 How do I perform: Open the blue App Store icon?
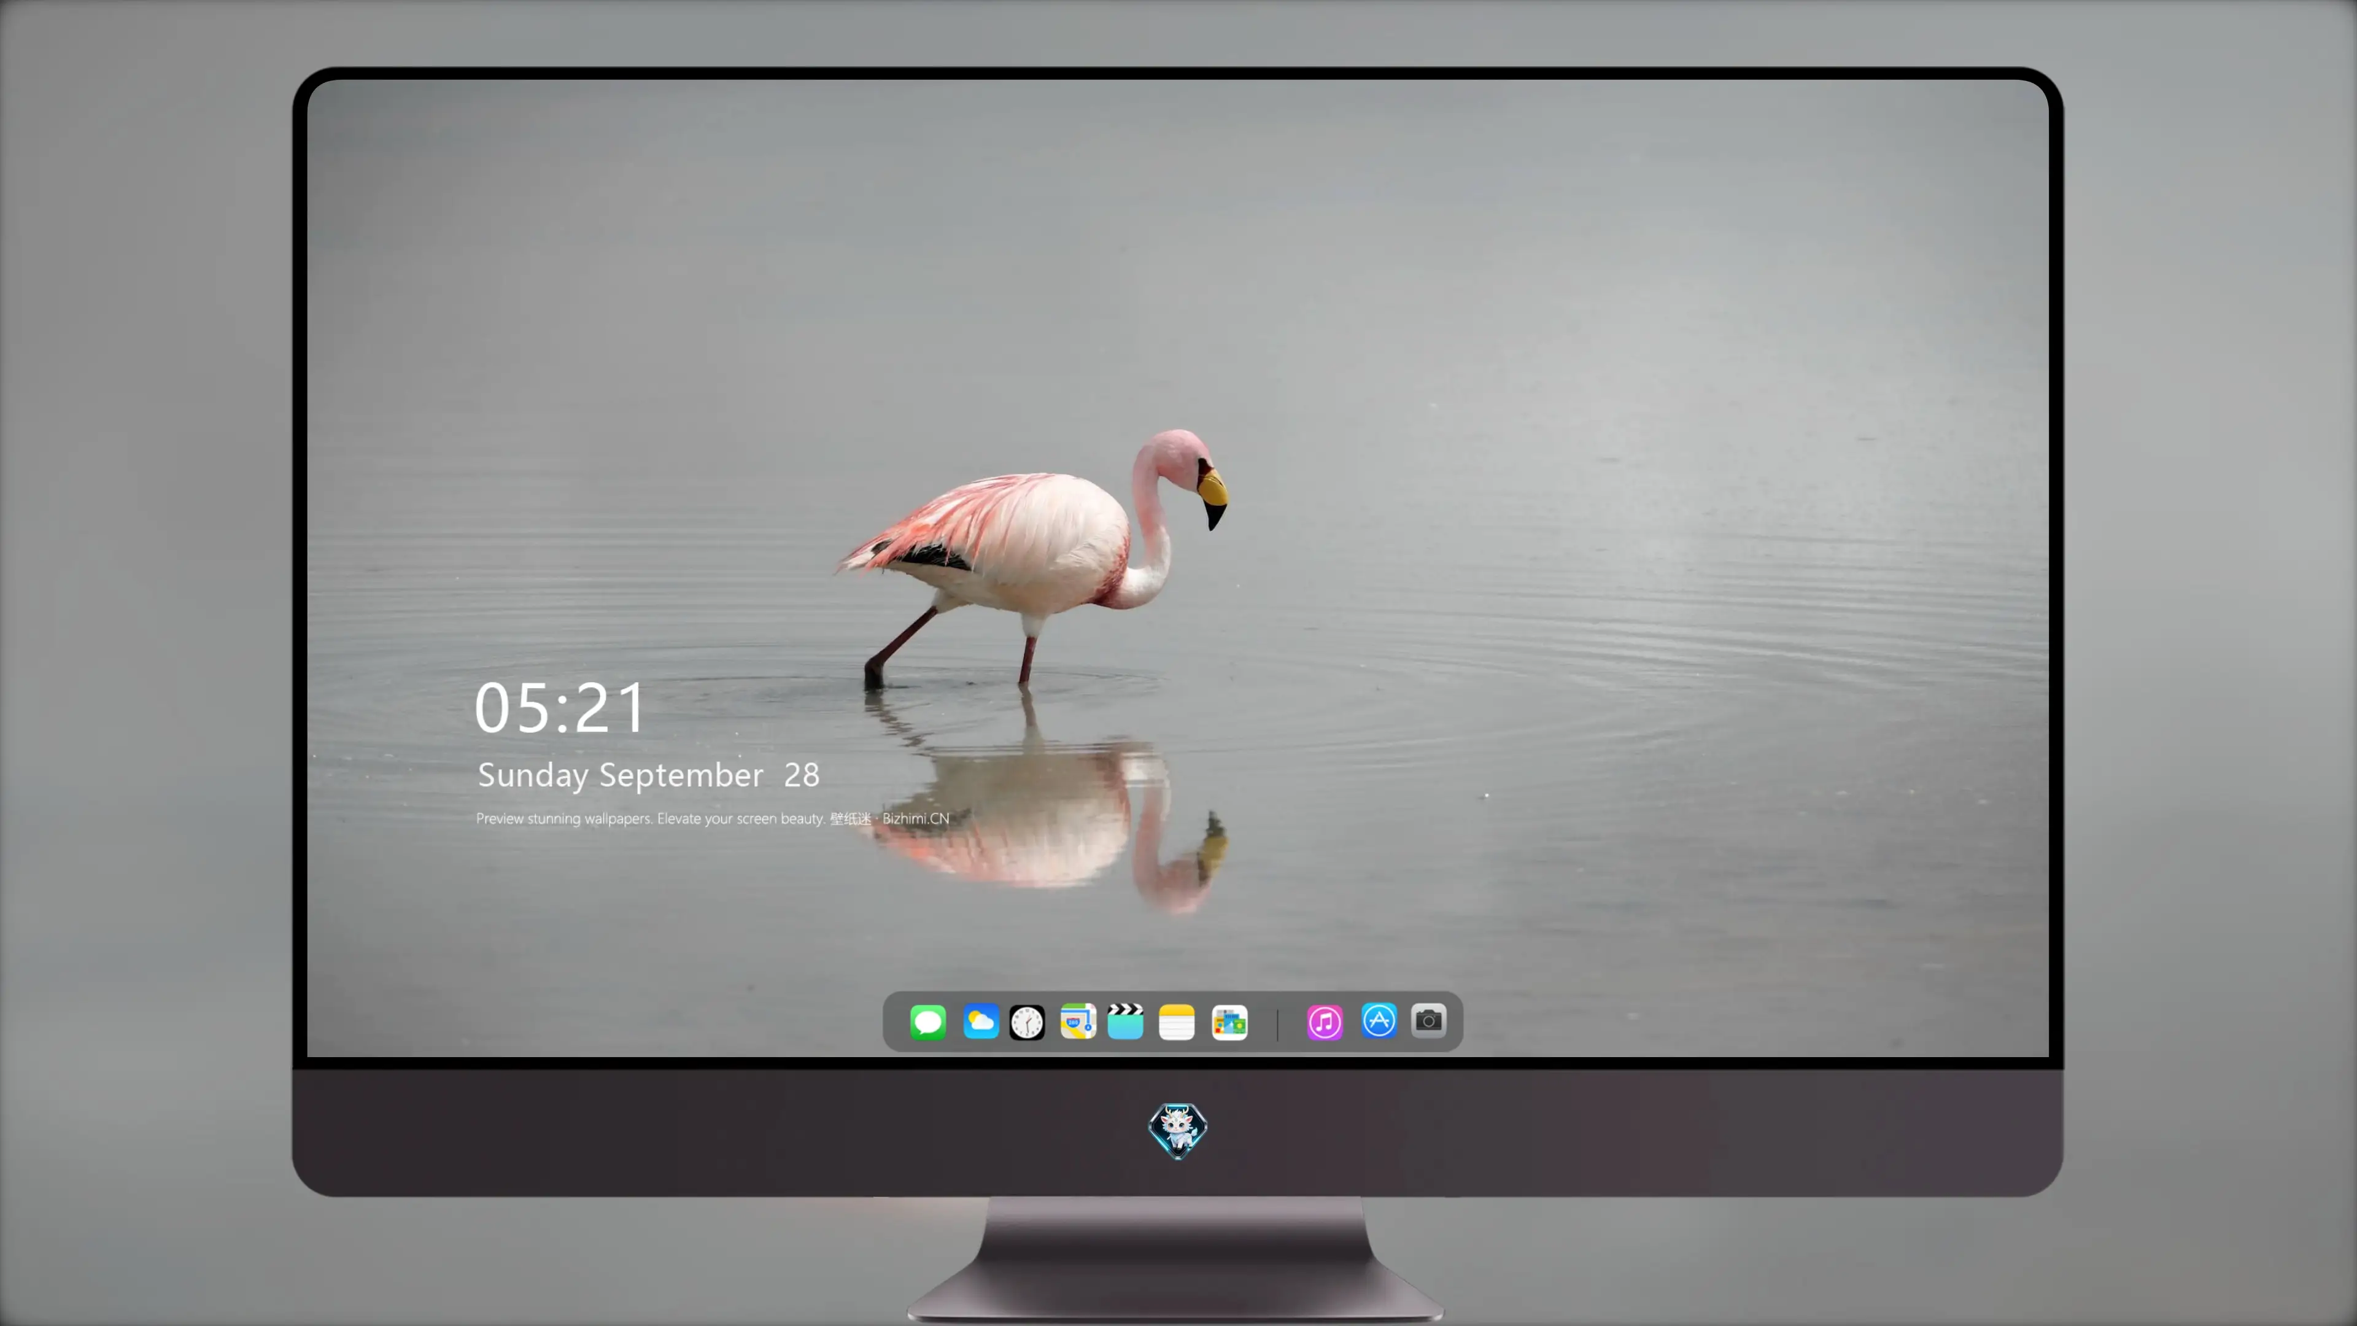tap(1379, 1020)
